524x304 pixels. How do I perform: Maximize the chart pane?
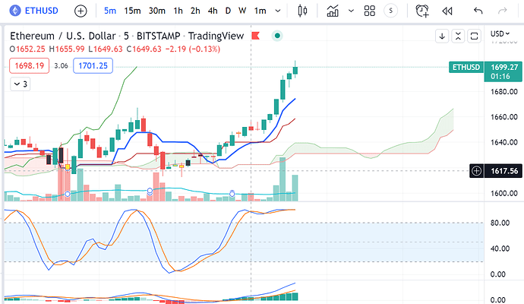click(474, 36)
